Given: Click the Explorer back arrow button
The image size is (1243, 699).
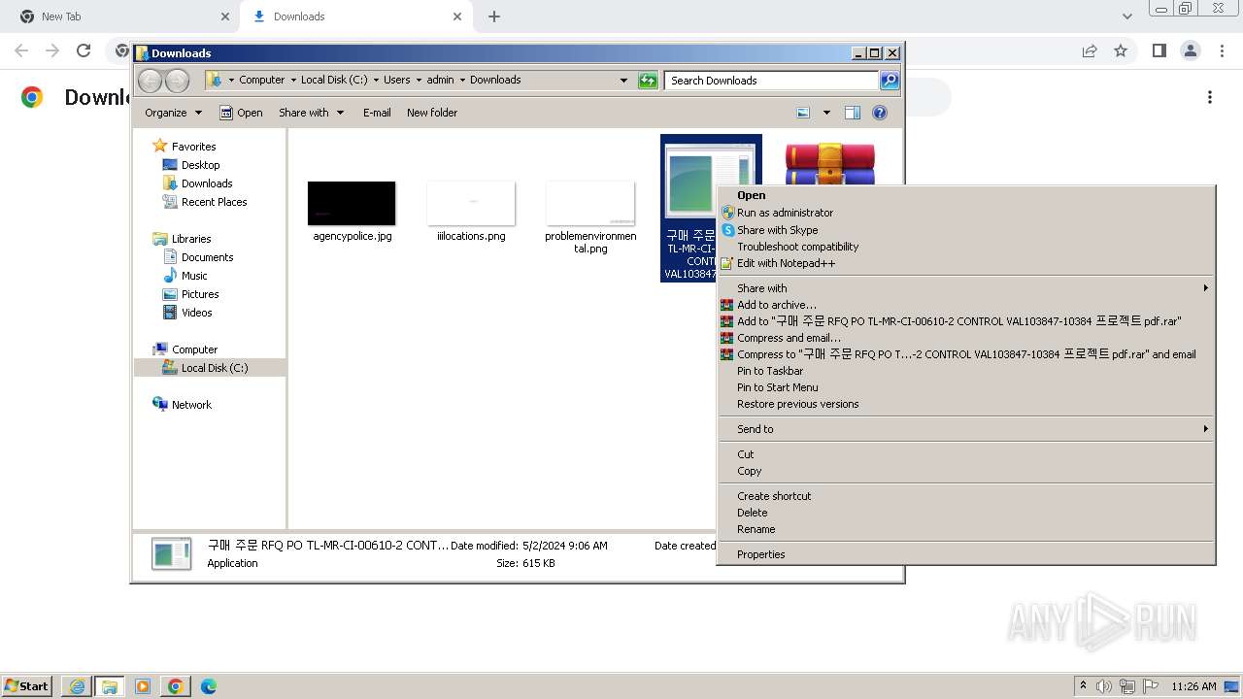Looking at the screenshot, I should pos(150,81).
